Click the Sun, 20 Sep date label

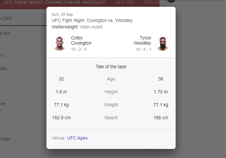tap(62, 15)
